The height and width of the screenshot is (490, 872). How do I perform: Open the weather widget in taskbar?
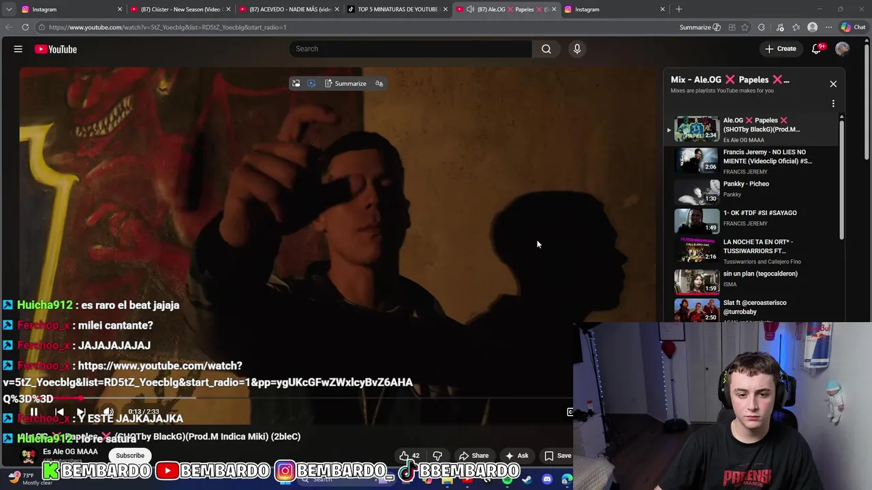[30, 478]
